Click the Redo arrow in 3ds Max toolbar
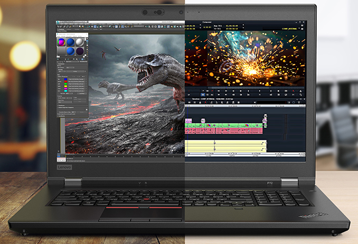The image size is (358, 244). point(61,26)
